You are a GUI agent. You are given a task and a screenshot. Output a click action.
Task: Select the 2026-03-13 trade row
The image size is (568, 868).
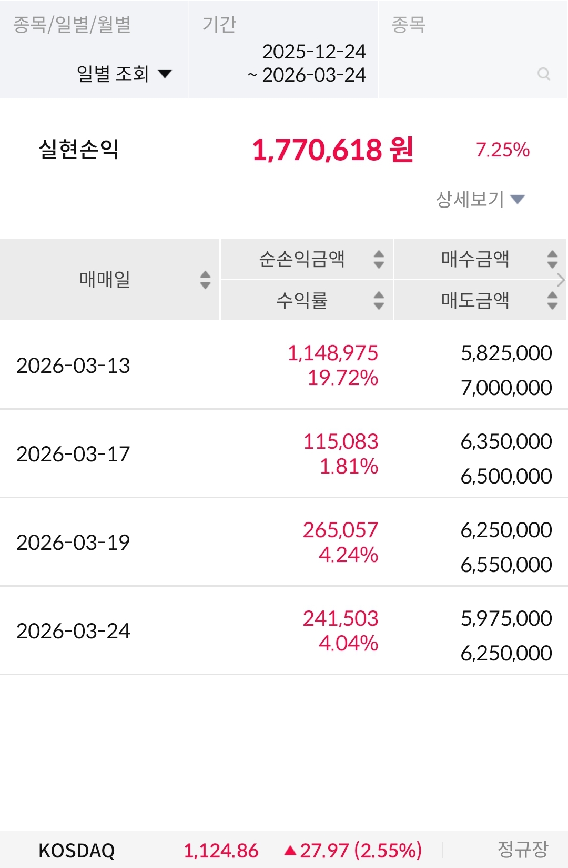coord(284,365)
